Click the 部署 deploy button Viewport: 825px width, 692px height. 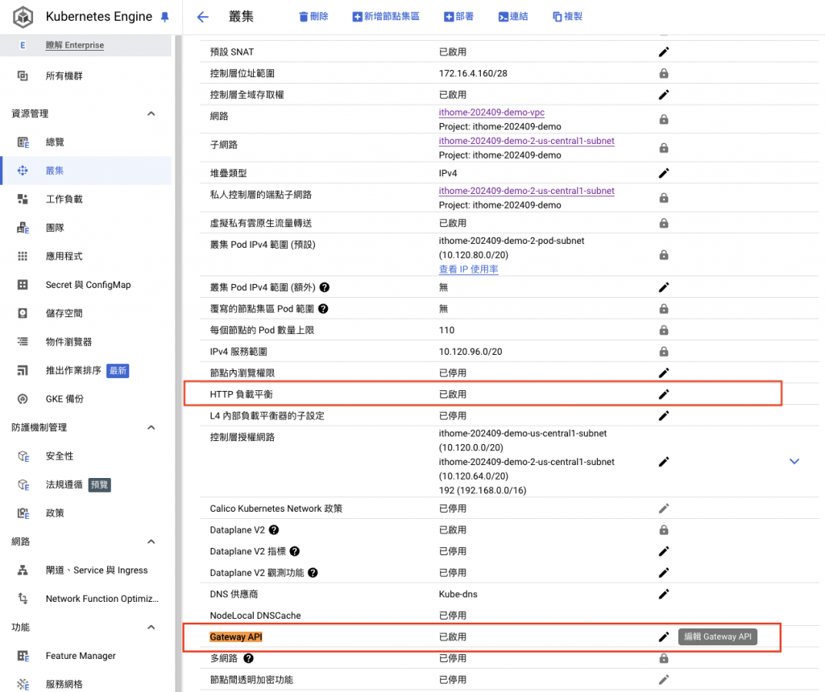458,17
